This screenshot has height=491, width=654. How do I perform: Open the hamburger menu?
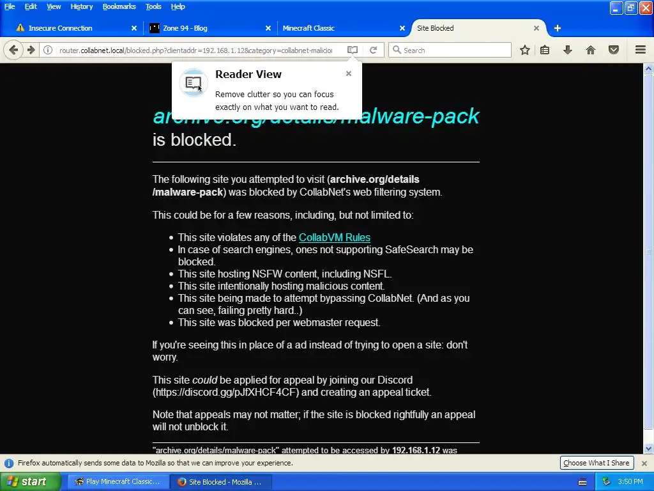[x=641, y=50]
